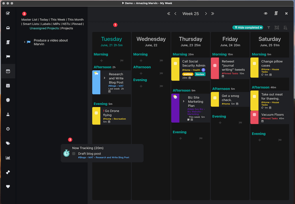The width and height of the screenshot is (295, 204).
Task: Open the inbox icon in the left sidebar
Action: [8, 28]
